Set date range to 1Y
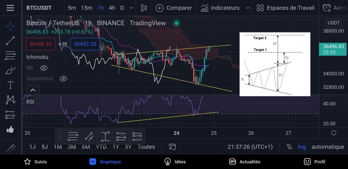This screenshot has width=348, height=169. (x=116, y=147)
